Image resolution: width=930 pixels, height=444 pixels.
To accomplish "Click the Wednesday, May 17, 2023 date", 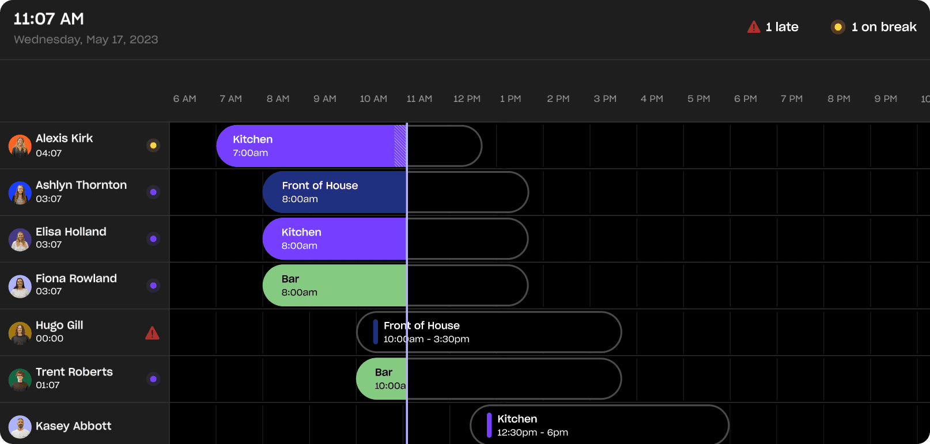I will tap(86, 40).
